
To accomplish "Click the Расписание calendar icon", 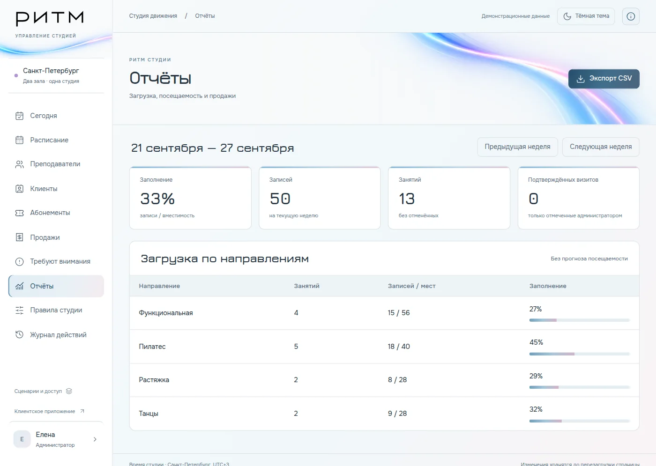I will pyautogui.click(x=19, y=140).
